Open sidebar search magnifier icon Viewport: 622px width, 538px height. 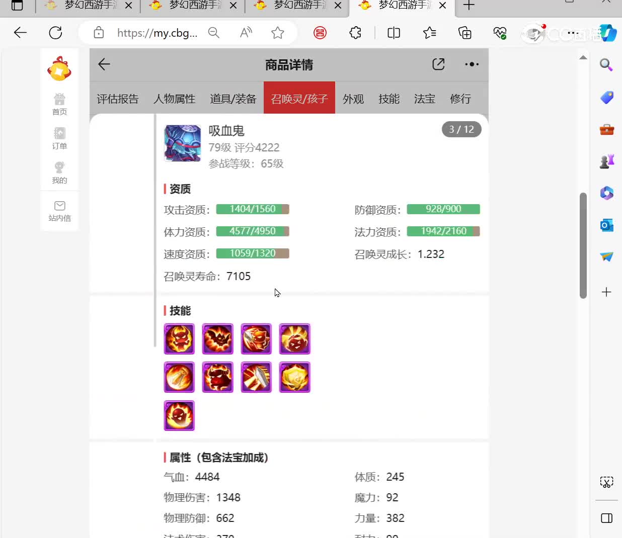[606, 65]
